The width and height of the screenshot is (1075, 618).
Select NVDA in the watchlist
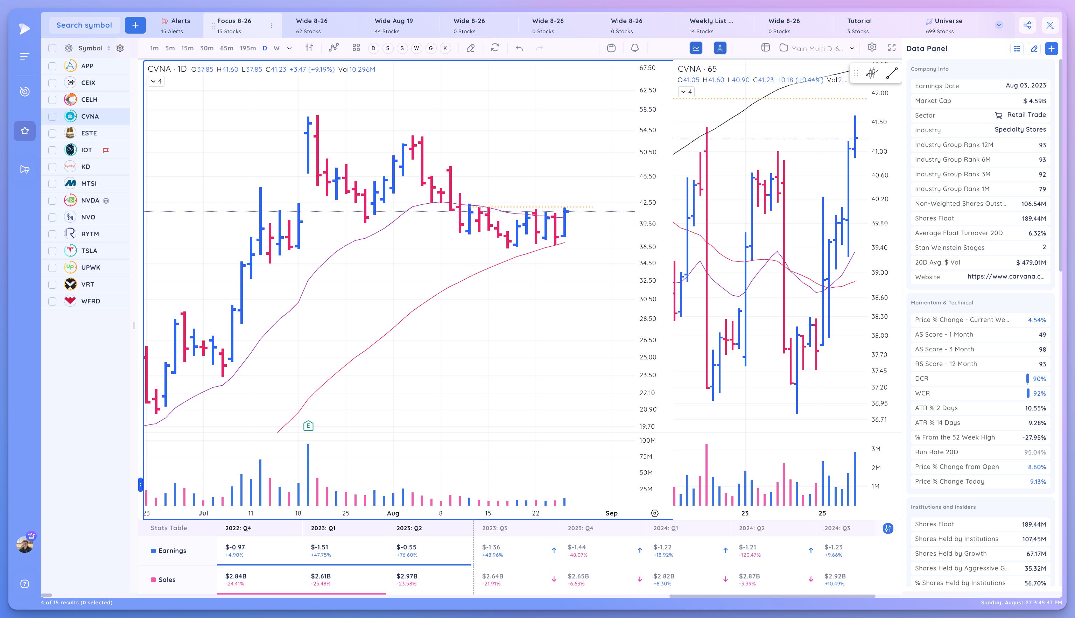[x=90, y=200]
